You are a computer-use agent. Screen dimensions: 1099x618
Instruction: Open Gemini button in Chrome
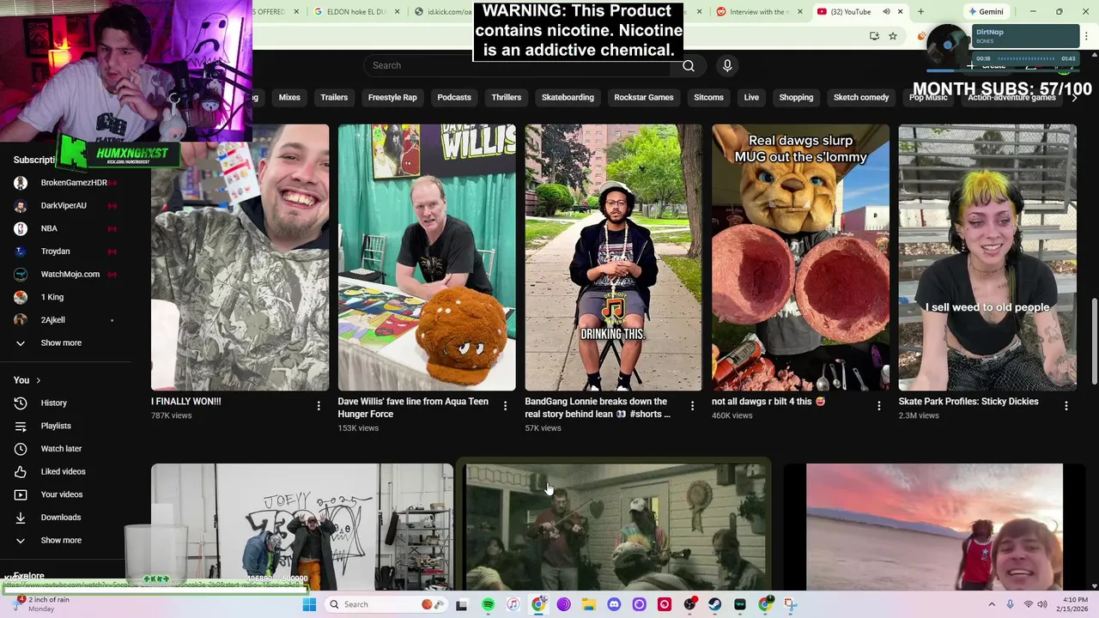(x=986, y=12)
